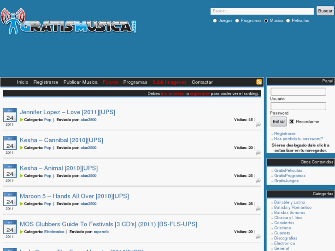Open comments icon for MOS Clubbers post
Viewport: 335px width, 251px height.
(258, 236)
